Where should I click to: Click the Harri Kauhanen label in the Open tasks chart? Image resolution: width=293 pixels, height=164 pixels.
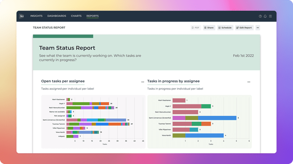point(59,99)
